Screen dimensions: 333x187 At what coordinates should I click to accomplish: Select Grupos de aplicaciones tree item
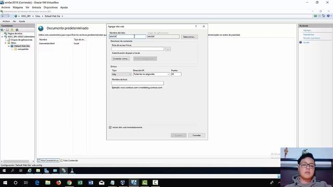(22, 40)
